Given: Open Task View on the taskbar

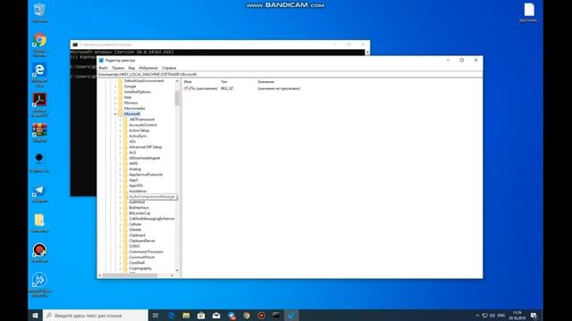Looking at the screenshot, I should 156,316.
